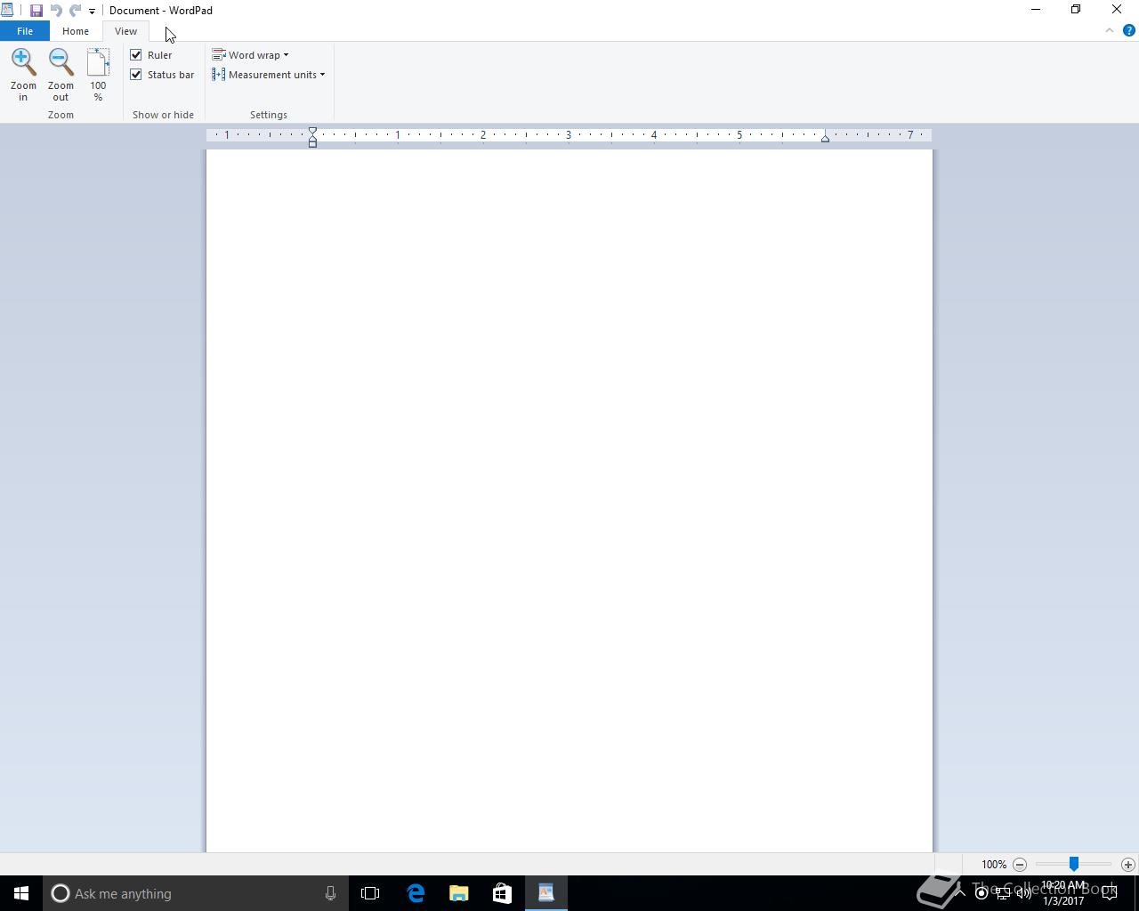Viewport: 1139px width, 911px height.
Task: Click inside the blank document page
Action: (569, 501)
